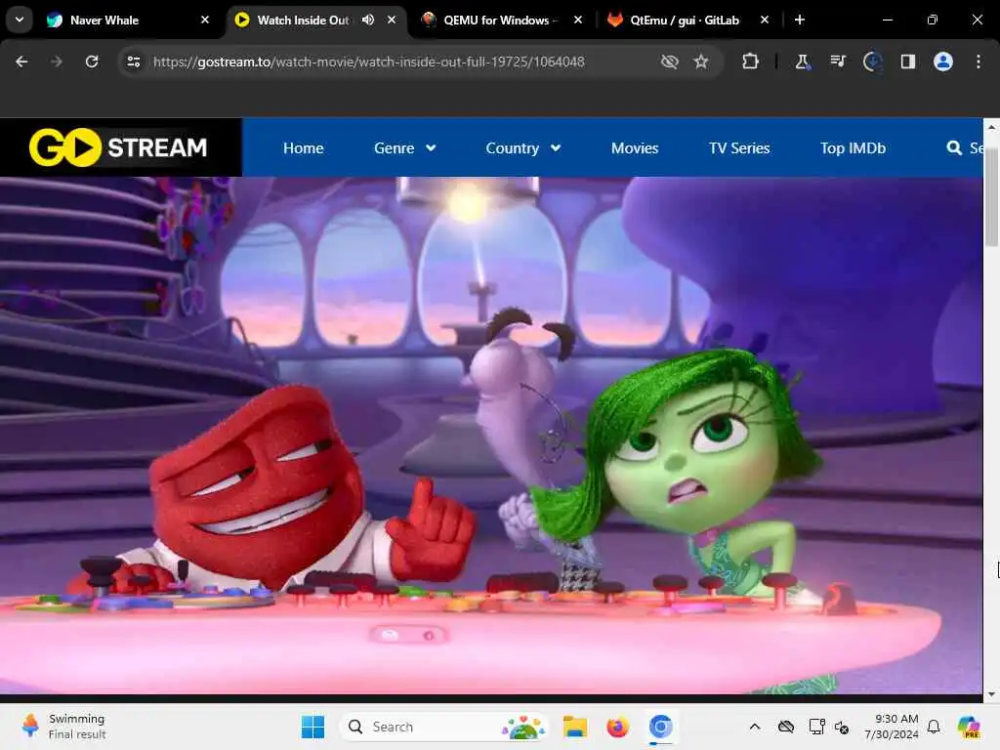
Task: Open the Windows Start menu
Action: (312, 727)
